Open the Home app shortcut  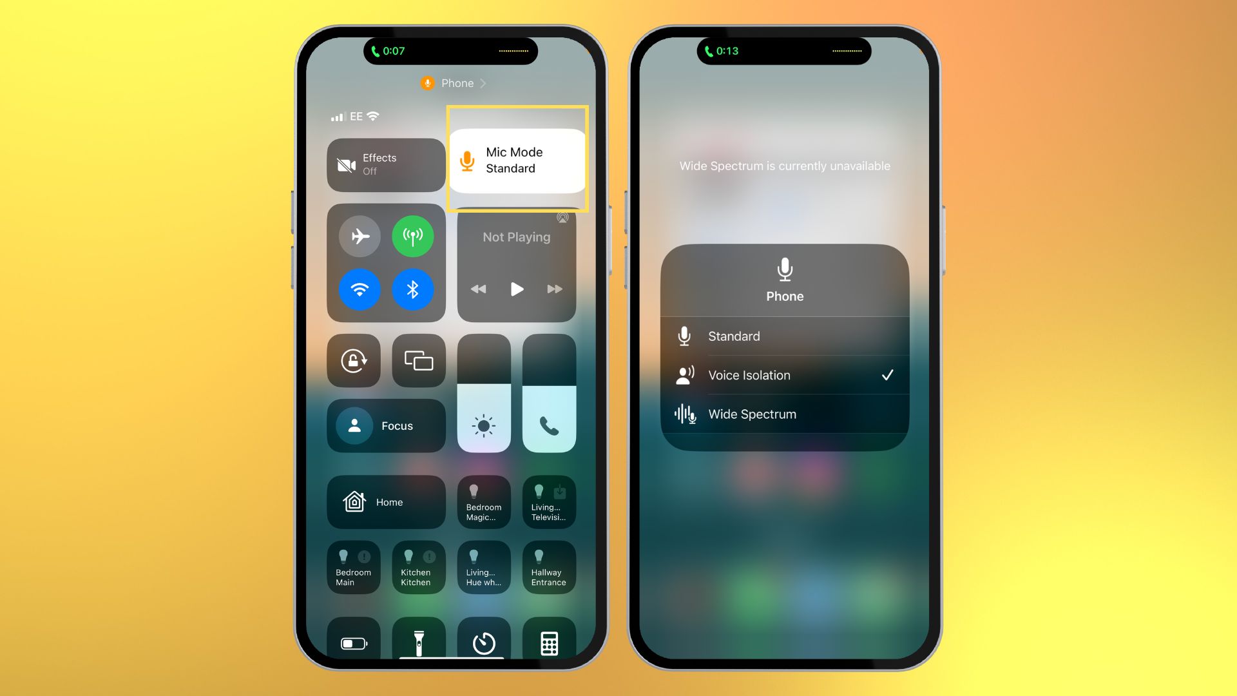tap(387, 501)
